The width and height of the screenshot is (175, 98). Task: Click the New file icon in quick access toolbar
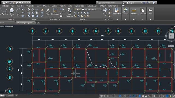(4, 3)
